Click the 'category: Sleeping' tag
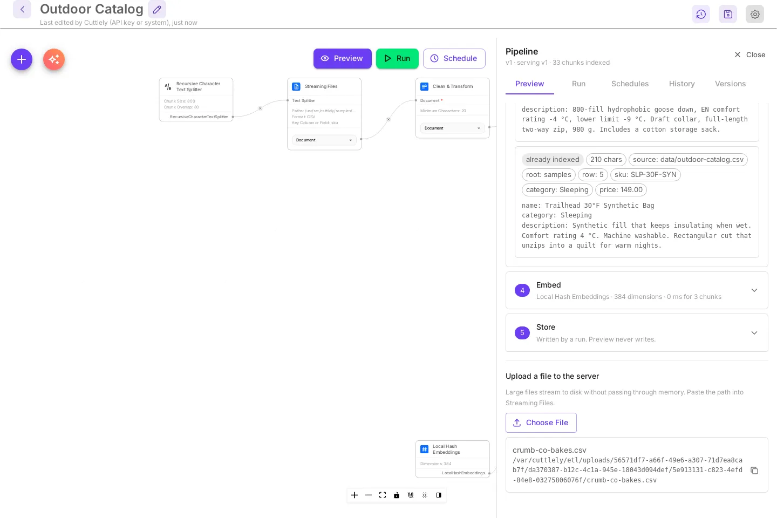 click(557, 190)
